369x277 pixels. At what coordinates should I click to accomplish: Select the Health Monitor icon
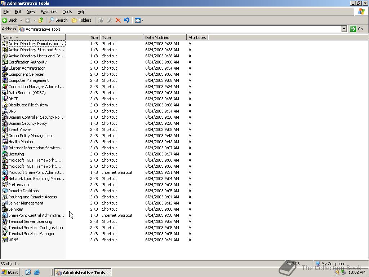5,141
